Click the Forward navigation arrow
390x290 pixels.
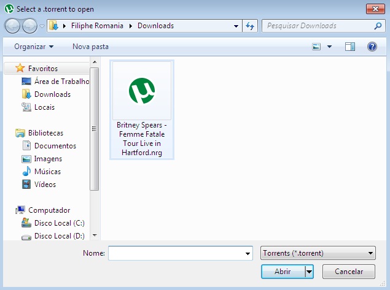29,26
